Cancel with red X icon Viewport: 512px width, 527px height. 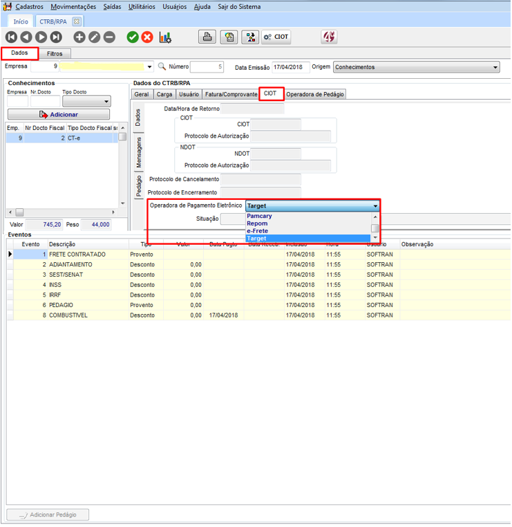click(147, 37)
